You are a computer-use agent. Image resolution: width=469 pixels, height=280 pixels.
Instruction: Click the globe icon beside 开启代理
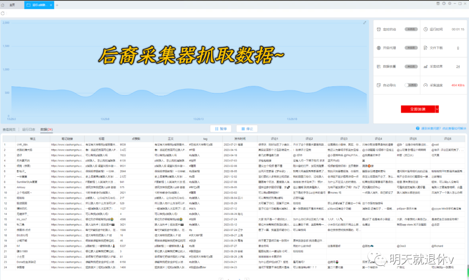(x=379, y=48)
